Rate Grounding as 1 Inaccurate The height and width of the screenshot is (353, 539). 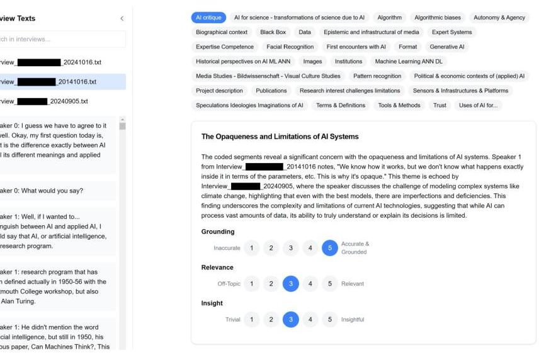click(252, 248)
